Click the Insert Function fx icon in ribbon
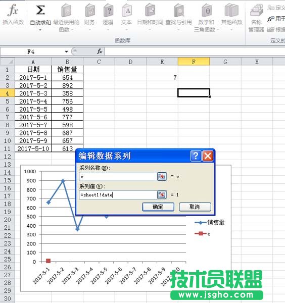The image size is (285, 303). click(13, 10)
